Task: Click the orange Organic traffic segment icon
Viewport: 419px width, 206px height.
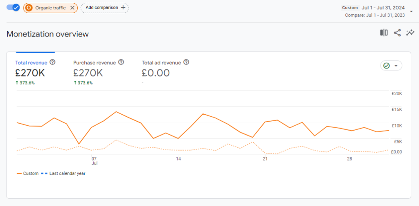Action: [29, 7]
